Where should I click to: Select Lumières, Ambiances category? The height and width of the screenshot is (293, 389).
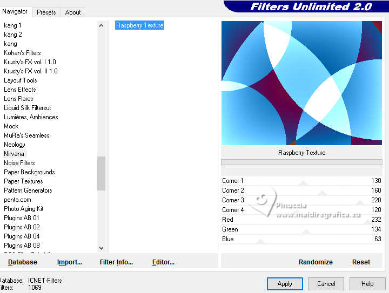pos(31,117)
